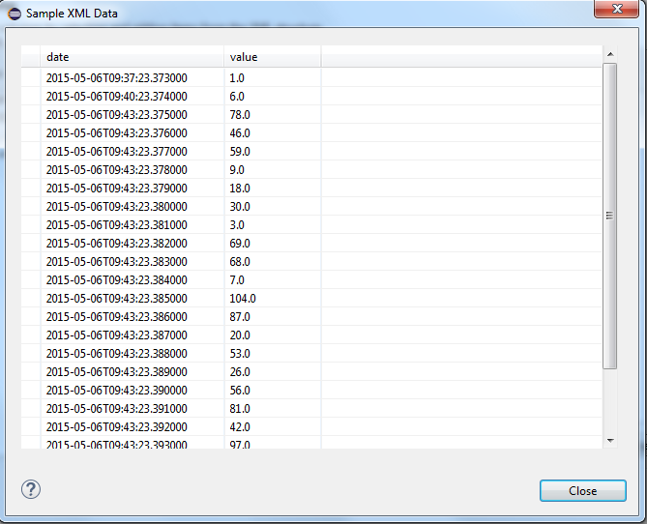Select date 2015-05-06T09:43:23.376000
Screen dimensions: 647x524
pyautogui.click(x=117, y=133)
